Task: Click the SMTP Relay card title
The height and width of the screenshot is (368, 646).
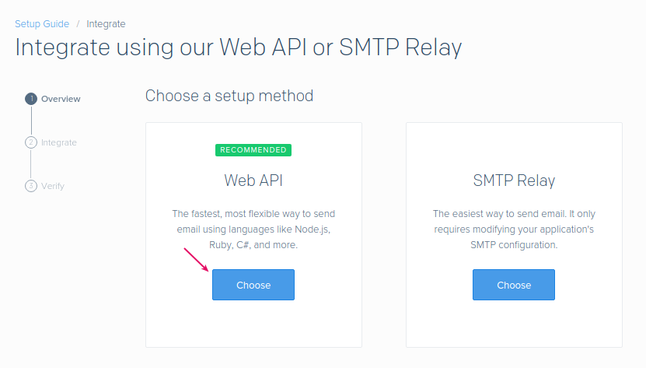Action: point(514,180)
